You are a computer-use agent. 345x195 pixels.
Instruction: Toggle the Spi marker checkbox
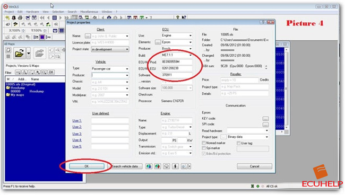tap(204, 148)
